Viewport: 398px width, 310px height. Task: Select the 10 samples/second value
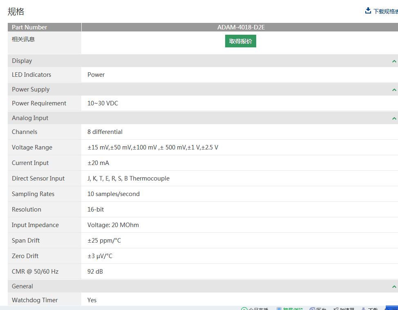(114, 194)
